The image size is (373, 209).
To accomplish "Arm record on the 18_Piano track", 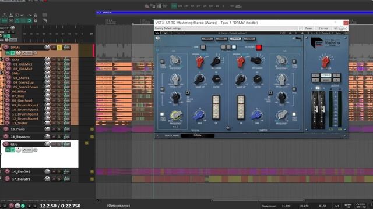I will [x=6, y=129].
